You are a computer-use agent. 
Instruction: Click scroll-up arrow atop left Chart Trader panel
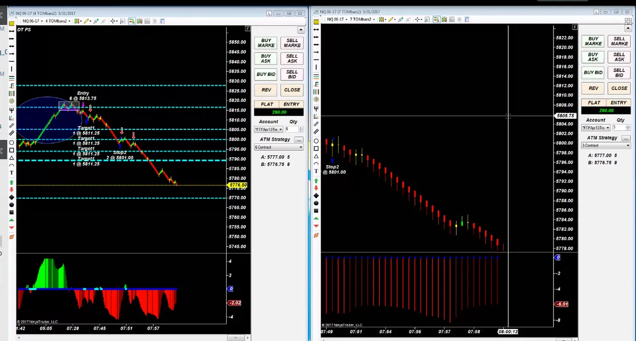coord(301,30)
